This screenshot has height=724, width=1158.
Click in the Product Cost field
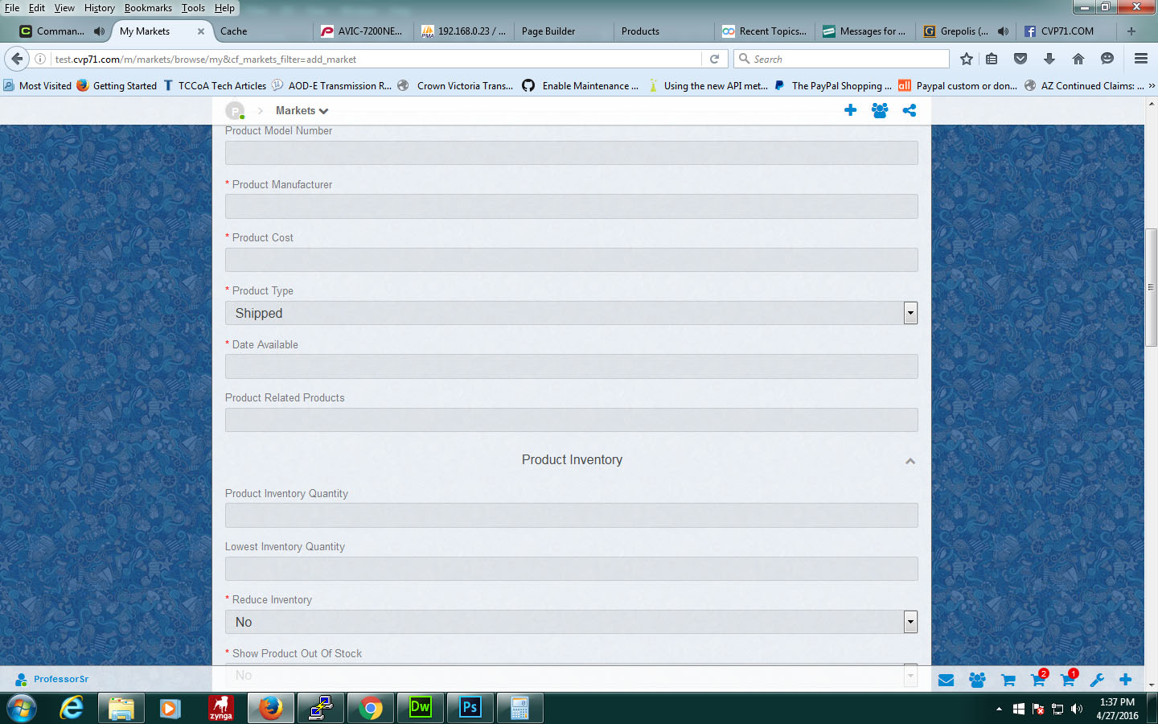571,260
